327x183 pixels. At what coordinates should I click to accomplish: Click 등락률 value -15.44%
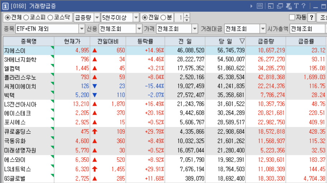155,86
